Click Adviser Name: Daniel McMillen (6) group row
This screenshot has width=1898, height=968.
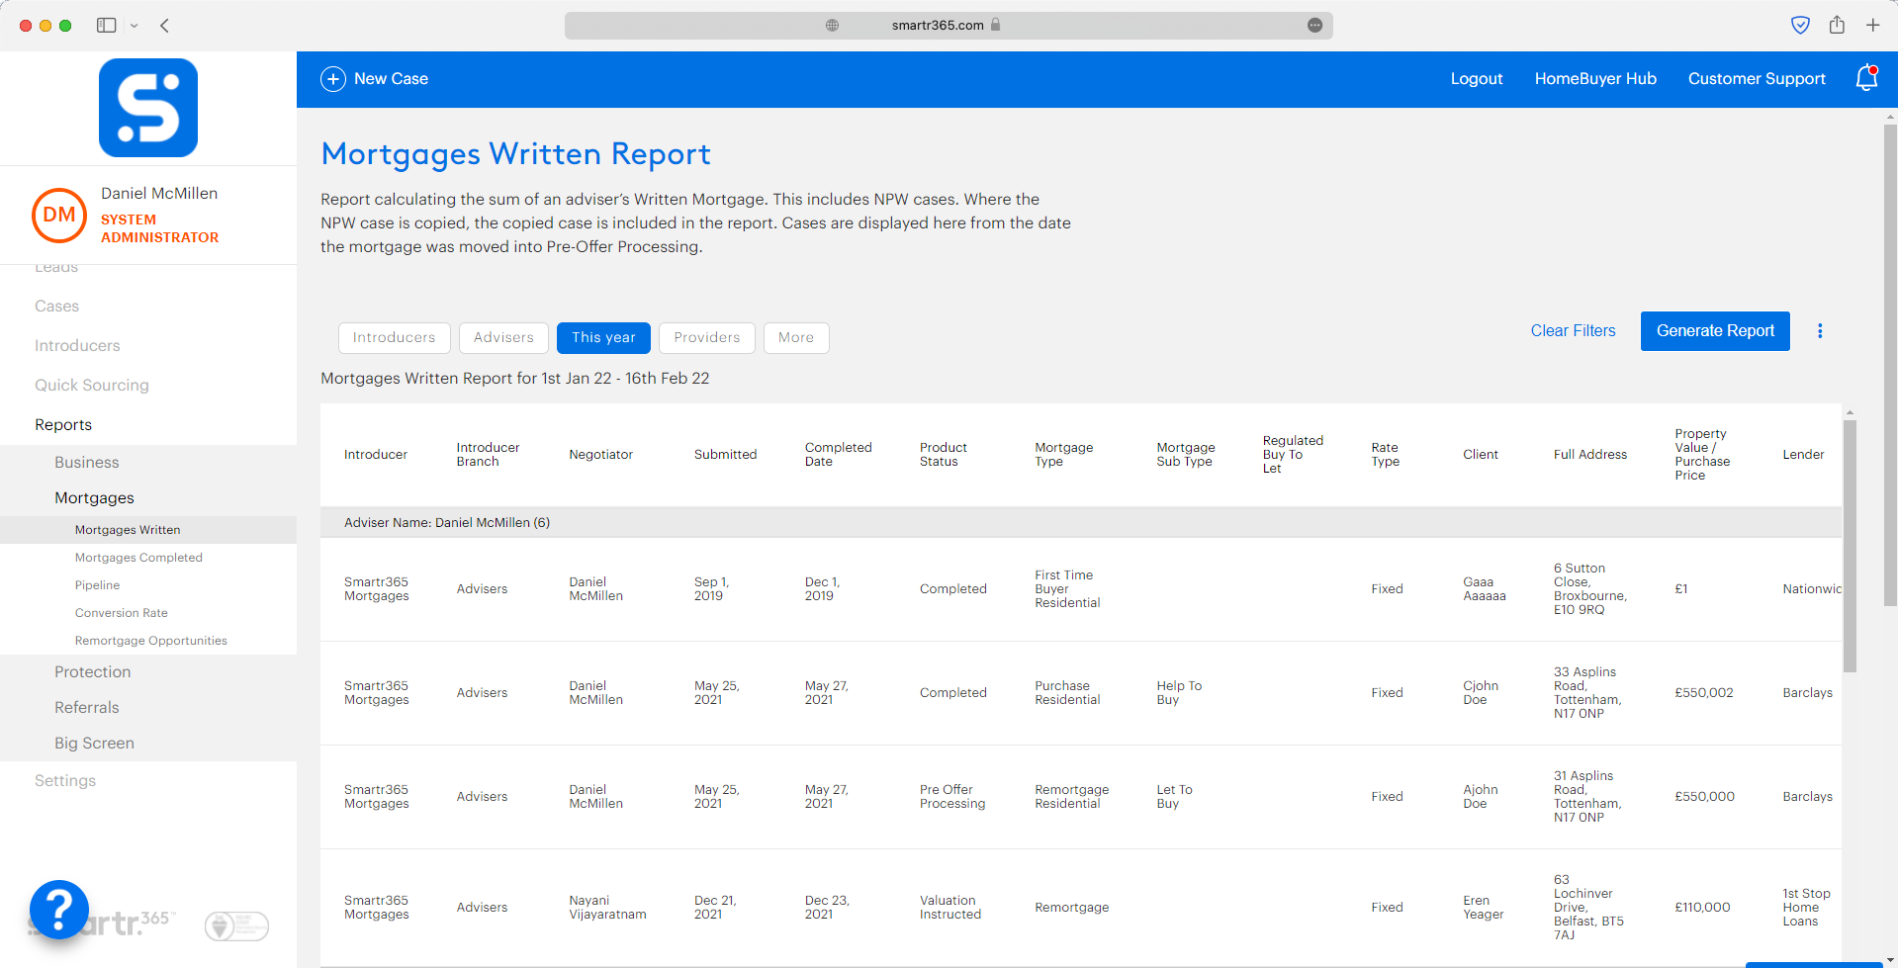(x=1081, y=523)
